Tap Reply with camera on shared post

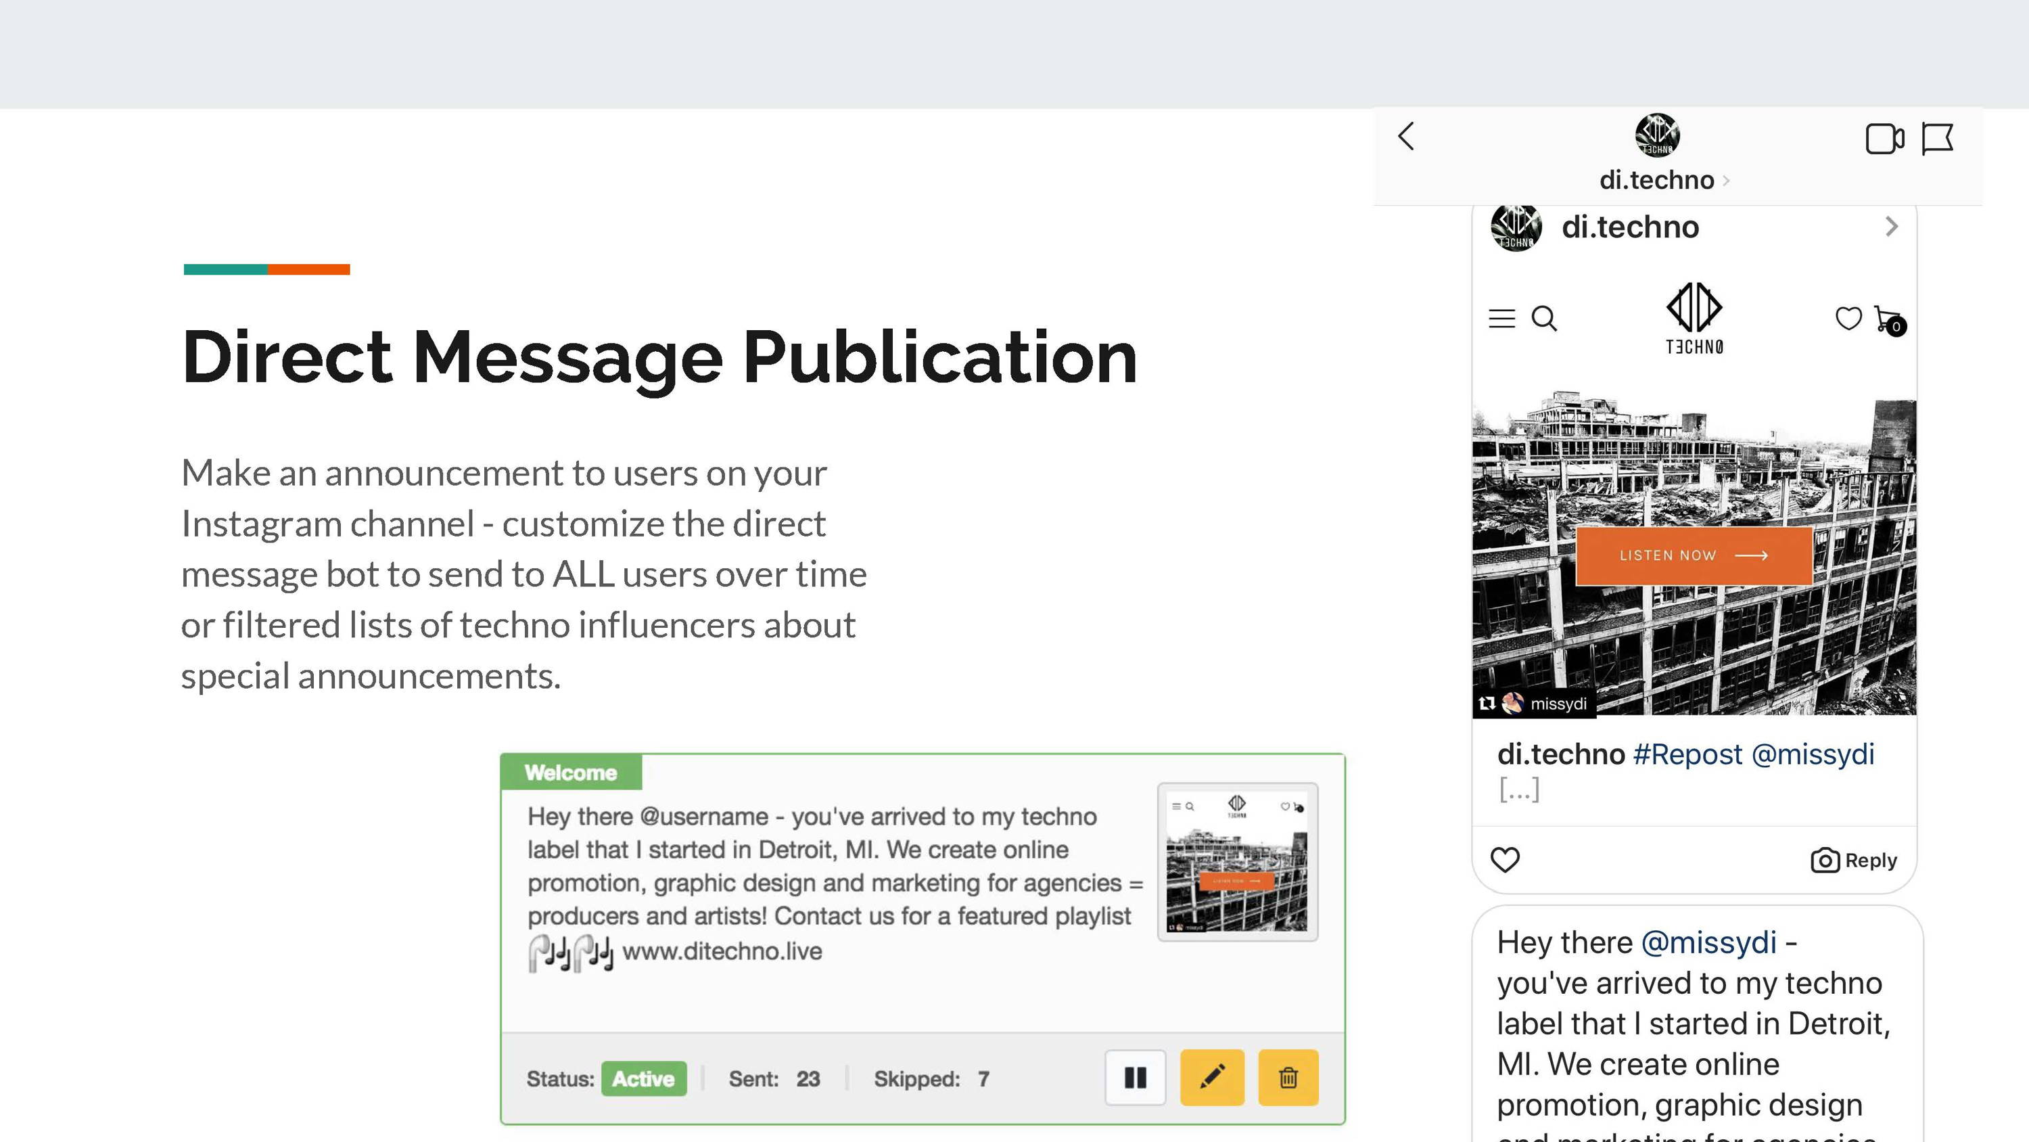pyautogui.click(x=1853, y=860)
